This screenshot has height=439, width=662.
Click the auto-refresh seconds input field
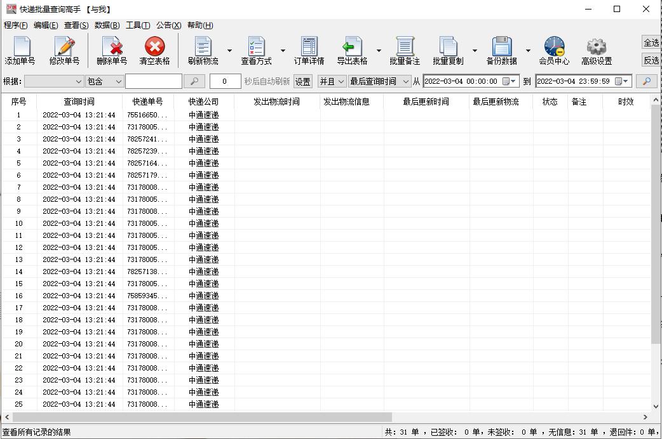[225, 81]
